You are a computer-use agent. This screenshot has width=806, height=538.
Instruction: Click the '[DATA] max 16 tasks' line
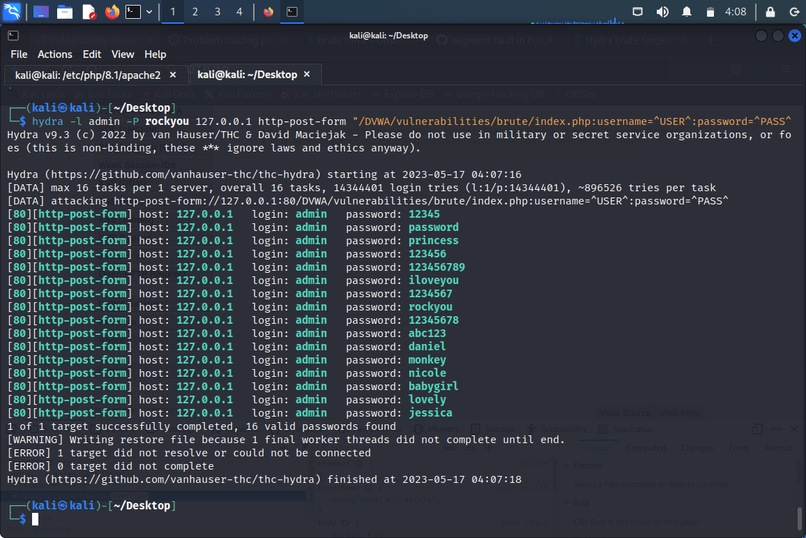(x=361, y=188)
